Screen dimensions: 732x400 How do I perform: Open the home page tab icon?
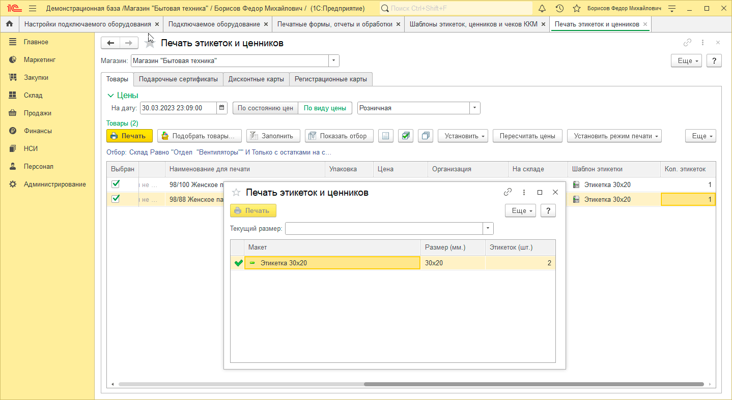(x=9, y=24)
